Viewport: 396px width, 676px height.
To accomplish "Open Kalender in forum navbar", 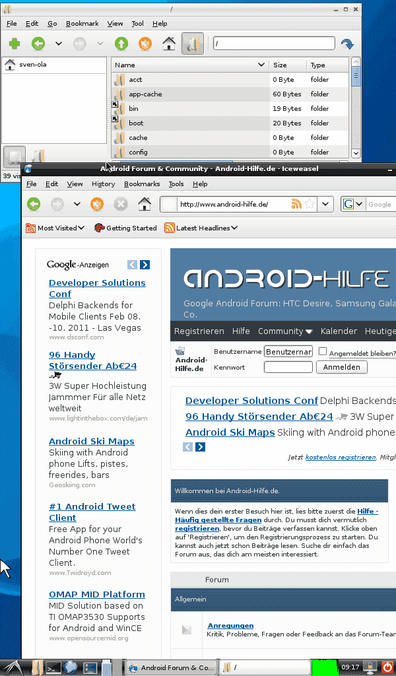I will (x=339, y=331).
